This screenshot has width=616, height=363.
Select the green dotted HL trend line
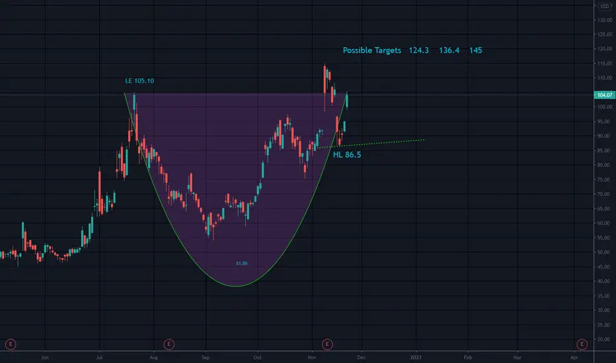coord(371,144)
